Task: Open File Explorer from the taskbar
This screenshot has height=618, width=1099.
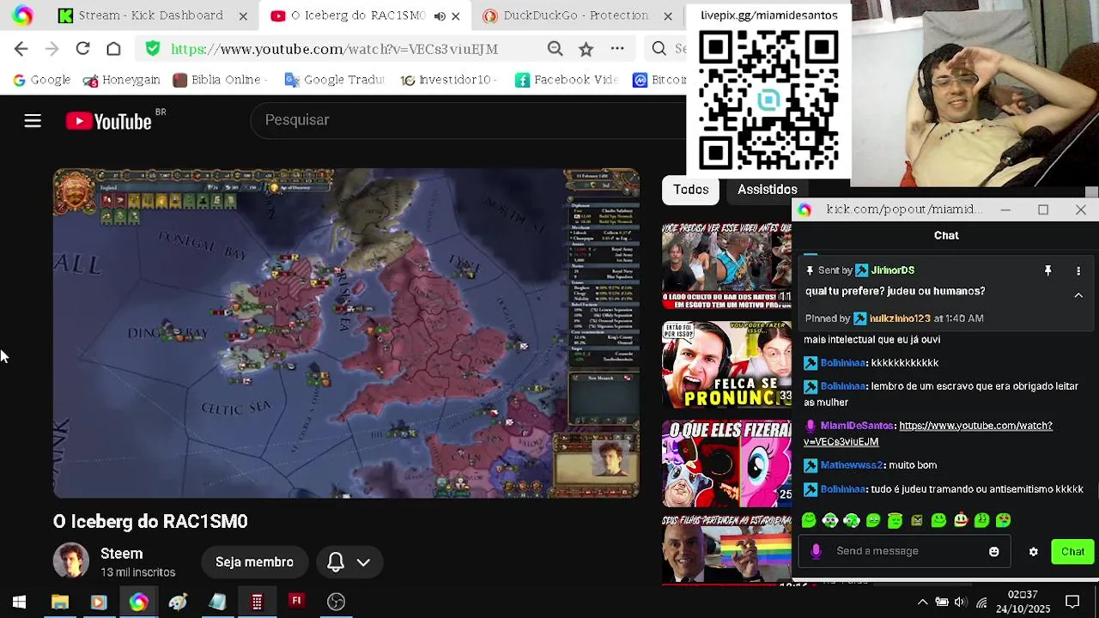Action: [x=59, y=602]
